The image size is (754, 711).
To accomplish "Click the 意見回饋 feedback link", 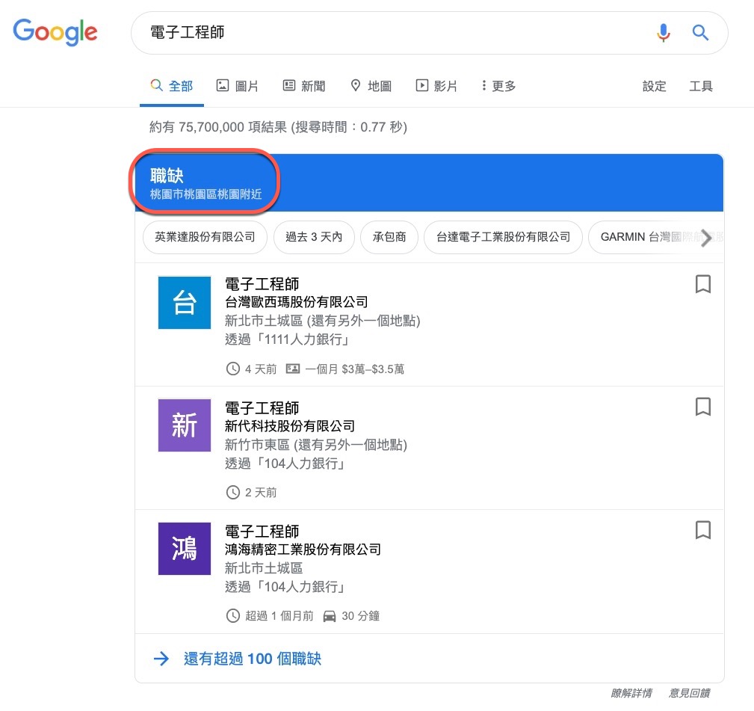I will coord(690,693).
